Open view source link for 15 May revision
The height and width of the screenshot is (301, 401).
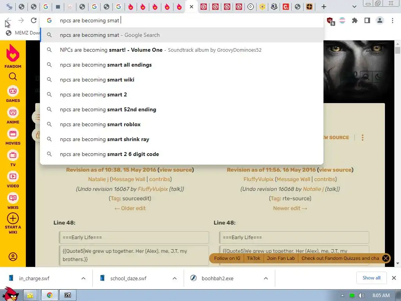click(x=176, y=170)
